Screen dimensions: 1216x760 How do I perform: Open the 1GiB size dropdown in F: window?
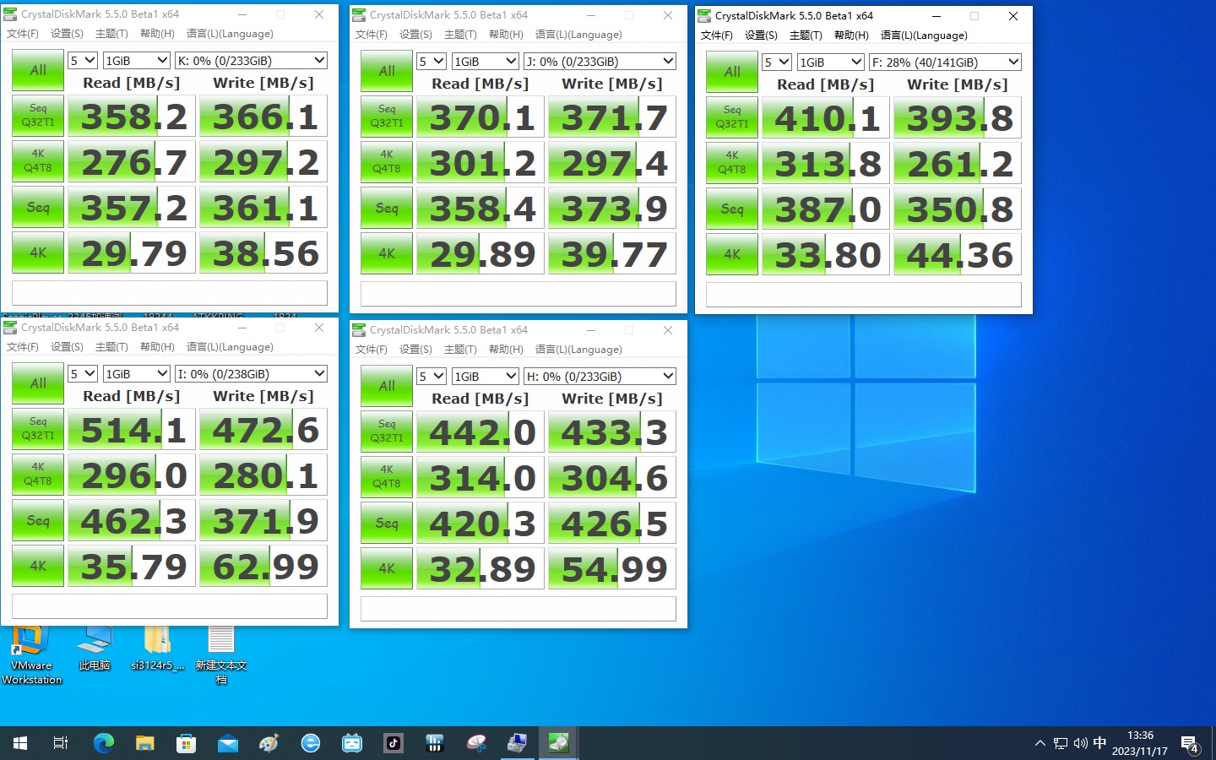(x=831, y=62)
